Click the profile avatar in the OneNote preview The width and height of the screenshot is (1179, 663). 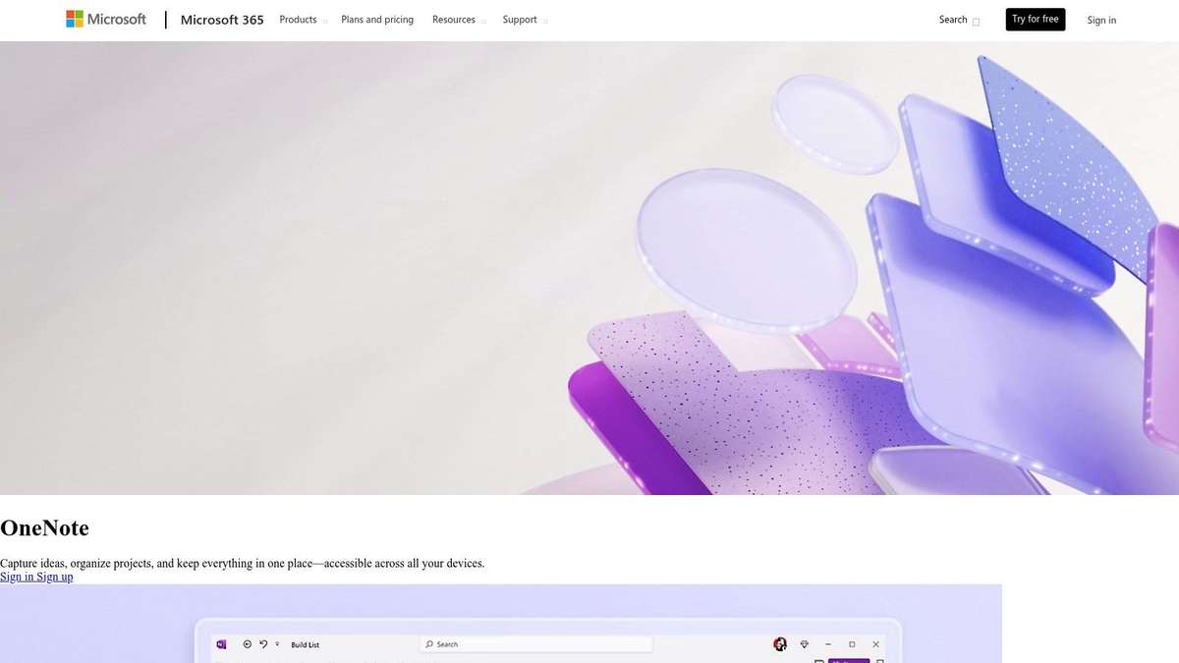click(780, 643)
